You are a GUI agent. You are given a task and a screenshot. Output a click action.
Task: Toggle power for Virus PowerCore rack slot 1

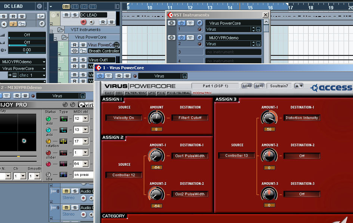pos(182,23)
